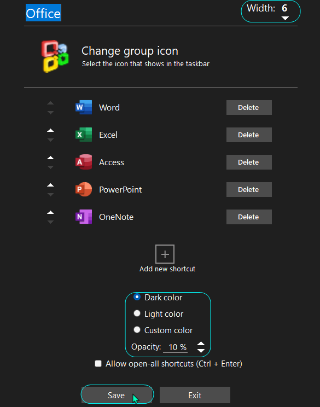
Task: Move Excel down in the list
Action: click(x=50, y=140)
